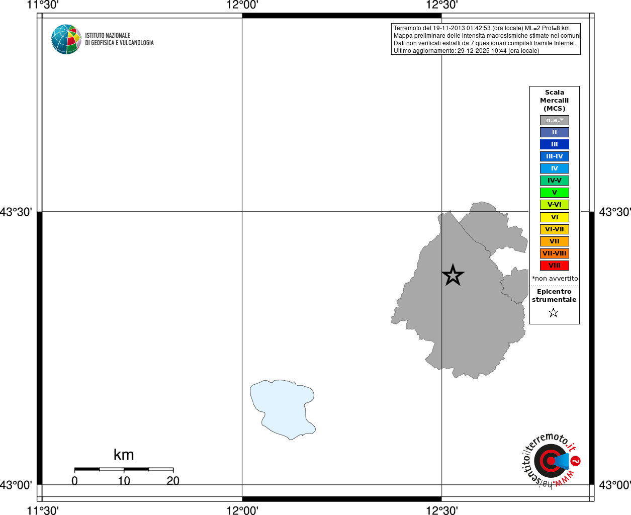Click the Terremoto del 19-11-2013 line
Viewport: 631px width, 515px height.
(x=482, y=28)
